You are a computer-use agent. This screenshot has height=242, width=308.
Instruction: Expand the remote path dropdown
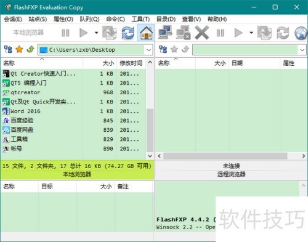point(302,50)
